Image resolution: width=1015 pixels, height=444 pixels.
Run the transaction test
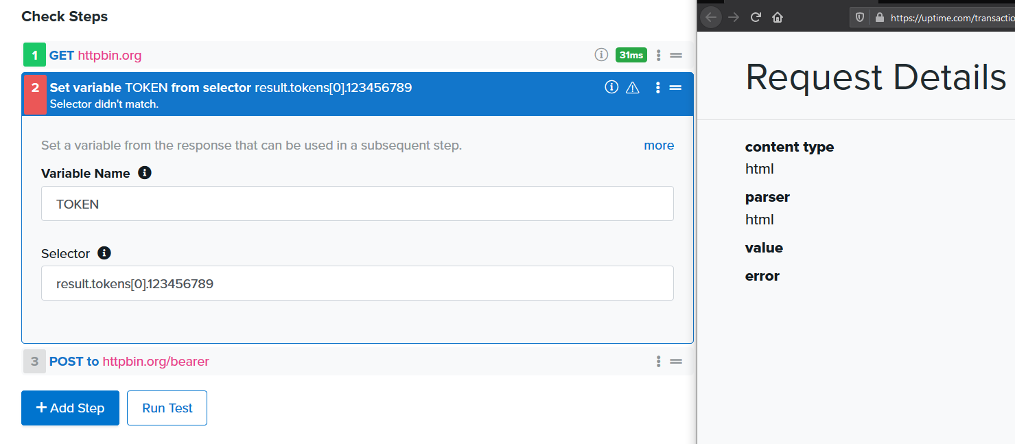167,408
